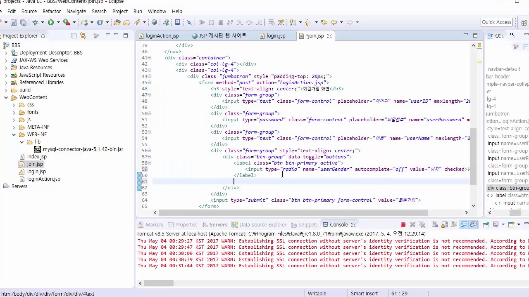Open the web browser globe icon

[154, 22]
